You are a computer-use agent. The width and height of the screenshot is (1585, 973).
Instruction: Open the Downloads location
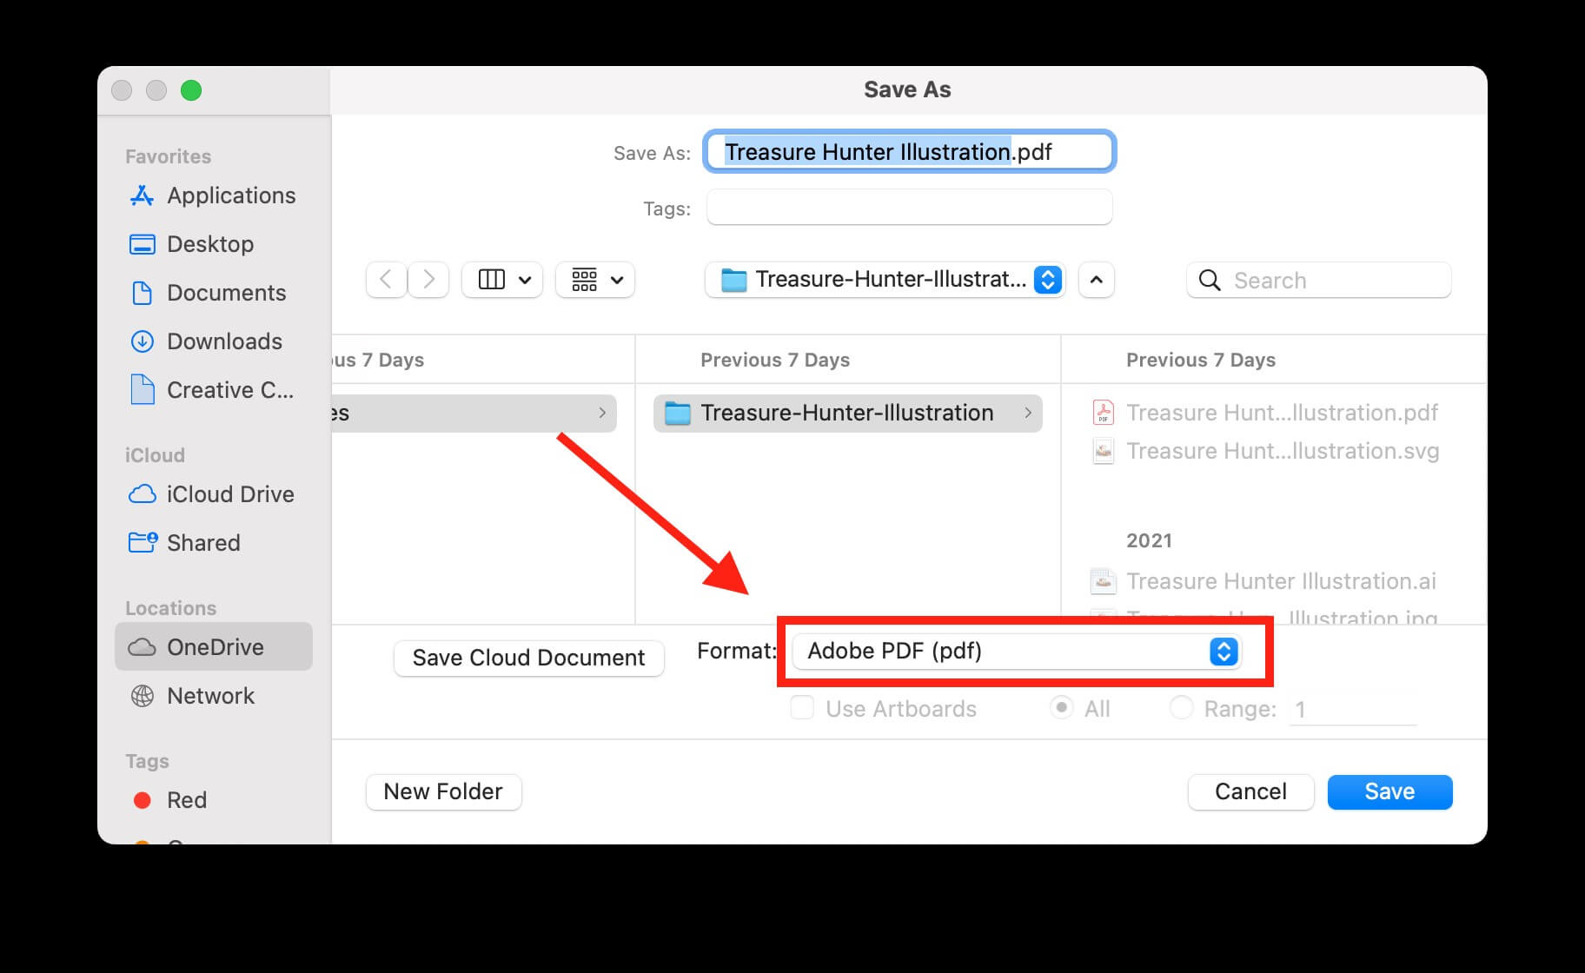click(x=223, y=341)
